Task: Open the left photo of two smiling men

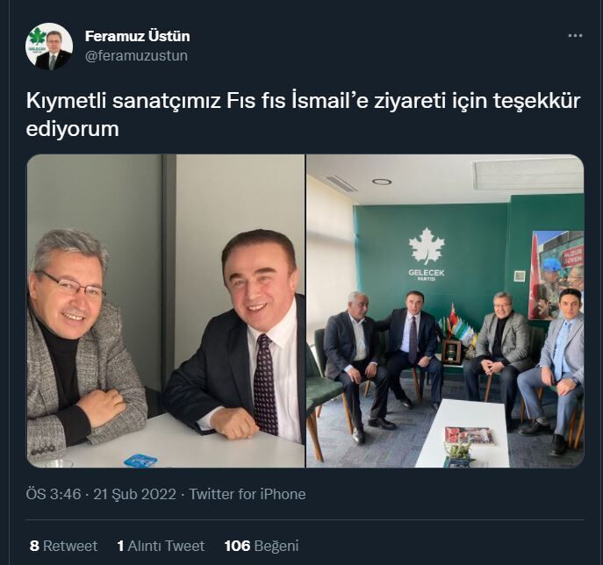Action: point(166,311)
